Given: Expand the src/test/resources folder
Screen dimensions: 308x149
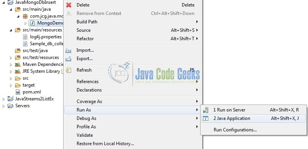Looking at the screenshot, I should (x=11, y=58).
